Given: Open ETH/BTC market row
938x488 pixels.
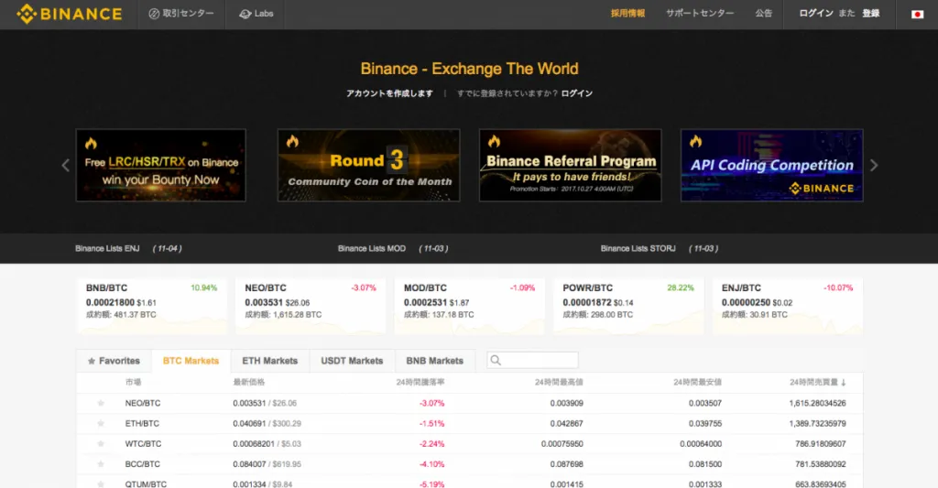Looking at the screenshot, I should pyautogui.click(x=470, y=423).
